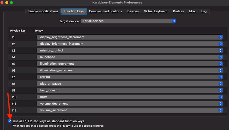This screenshot has height=130, width=229.
Task: Open the f2 display_brightness_increment dropdown
Action: [x=130, y=44]
